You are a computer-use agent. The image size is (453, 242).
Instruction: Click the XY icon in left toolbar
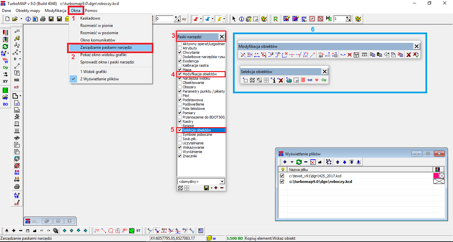(5, 81)
